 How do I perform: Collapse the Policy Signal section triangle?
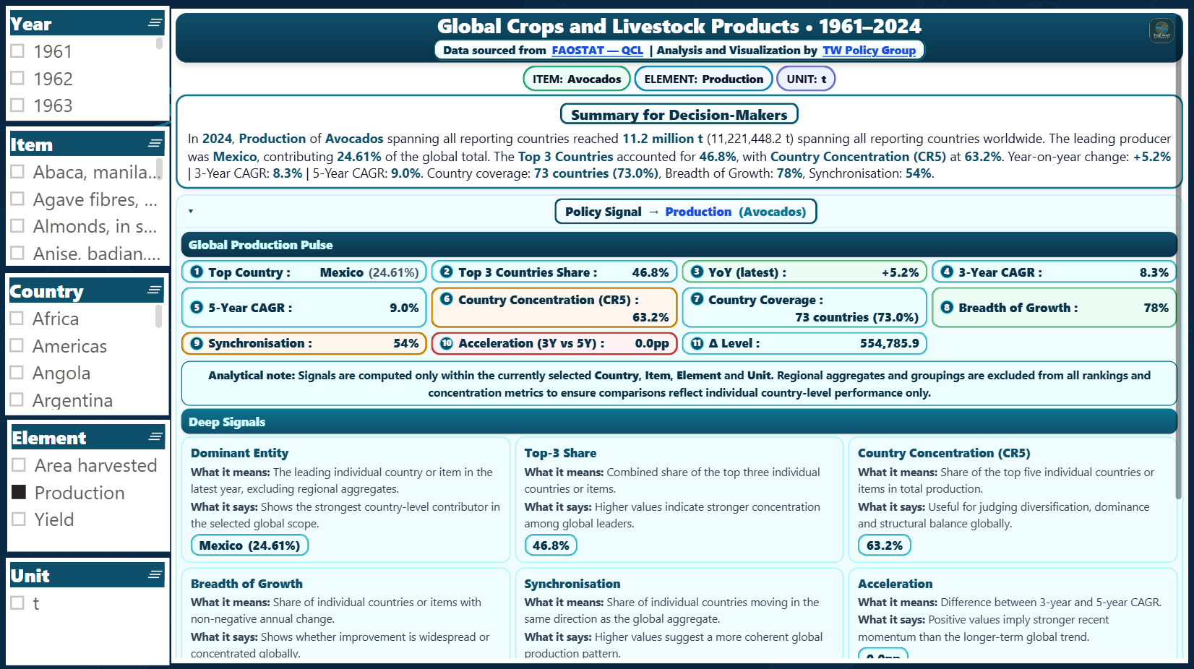tap(191, 211)
